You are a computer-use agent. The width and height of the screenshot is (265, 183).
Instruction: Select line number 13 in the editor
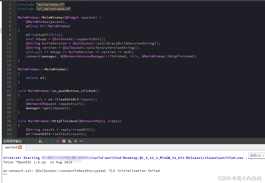click(9, 56)
